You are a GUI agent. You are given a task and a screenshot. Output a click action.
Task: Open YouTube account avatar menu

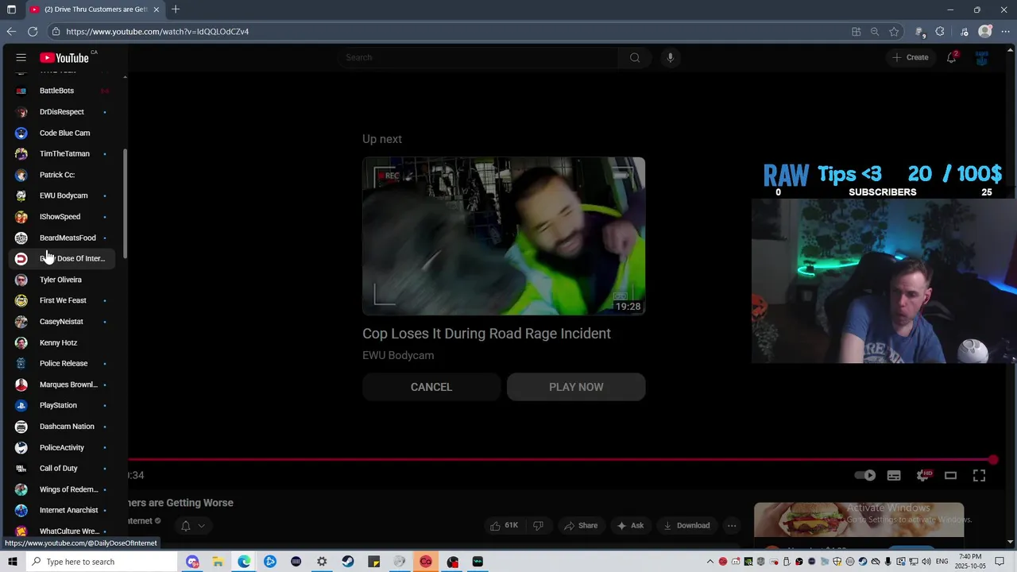pos(982,57)
